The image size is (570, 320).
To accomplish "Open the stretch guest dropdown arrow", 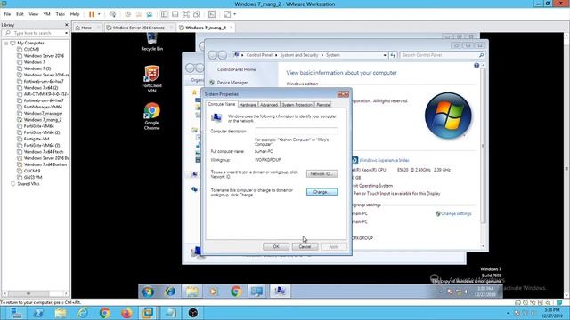I will tap(234, 14).
